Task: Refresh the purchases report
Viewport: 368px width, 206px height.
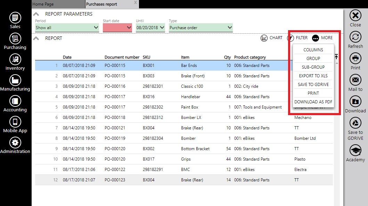Action: (355, 37)
